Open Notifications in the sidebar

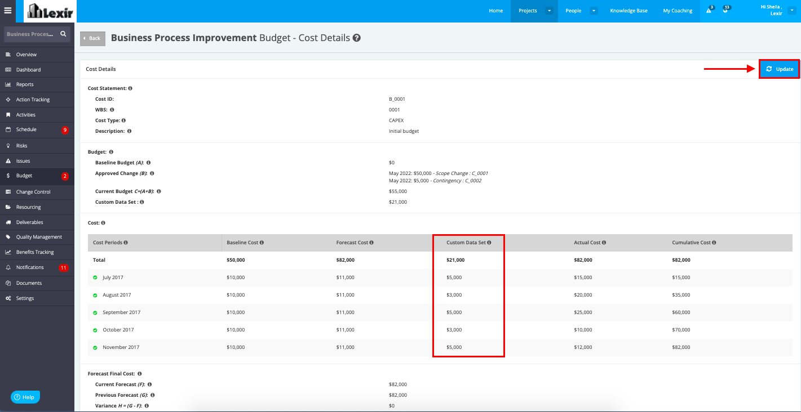tap(37, 267)
